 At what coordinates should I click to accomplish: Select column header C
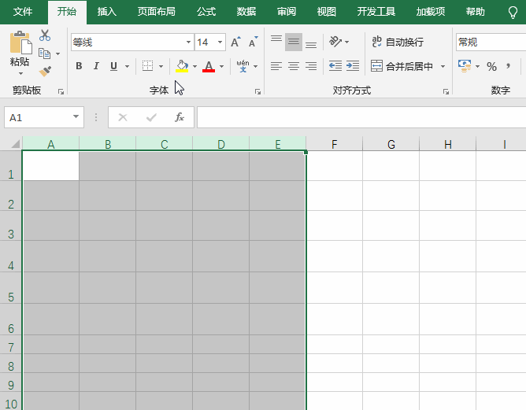coord(164,145)
